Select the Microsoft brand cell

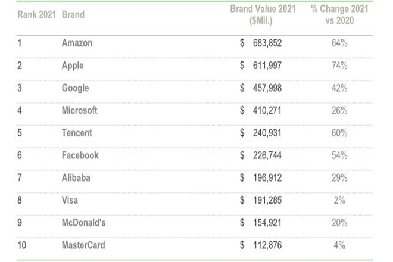(79, 110)
